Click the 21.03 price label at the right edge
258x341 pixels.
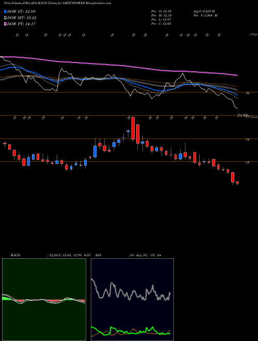(x=243, y=116)
